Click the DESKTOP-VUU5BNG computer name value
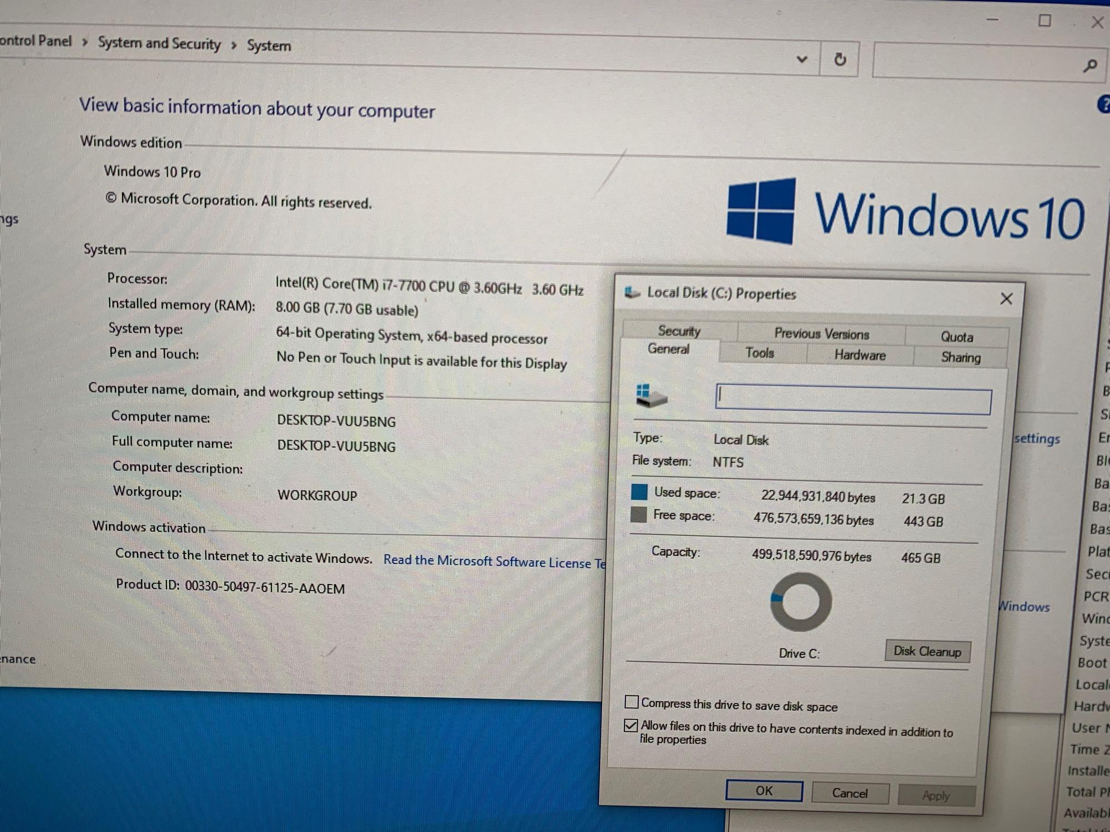1110x832 pixels. (x=336, y=421)
